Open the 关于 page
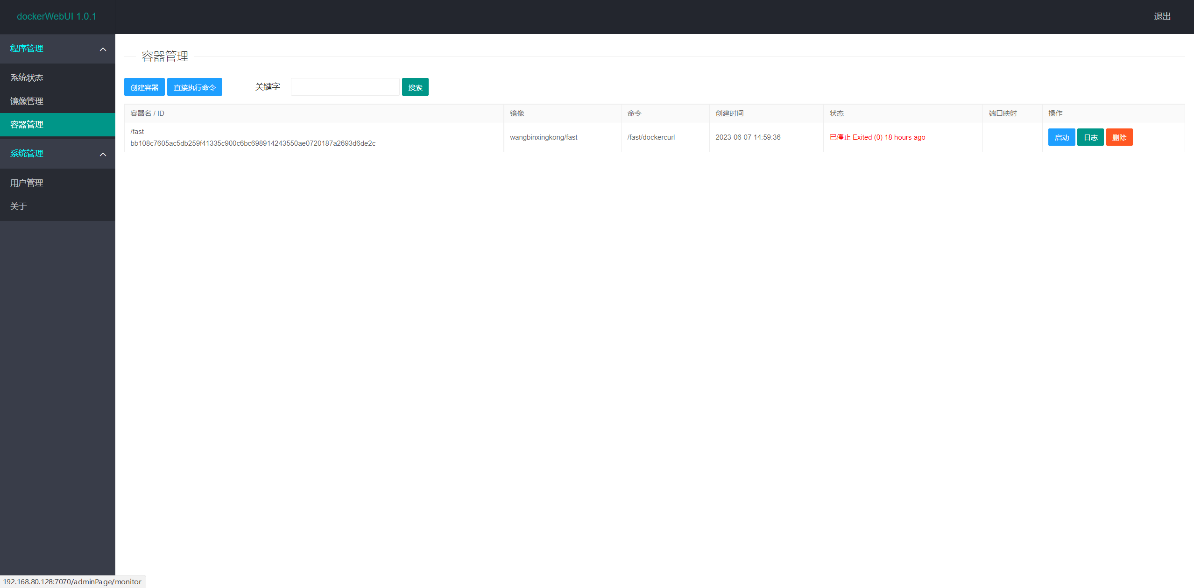1194x588 pixels. coord(18,206)
